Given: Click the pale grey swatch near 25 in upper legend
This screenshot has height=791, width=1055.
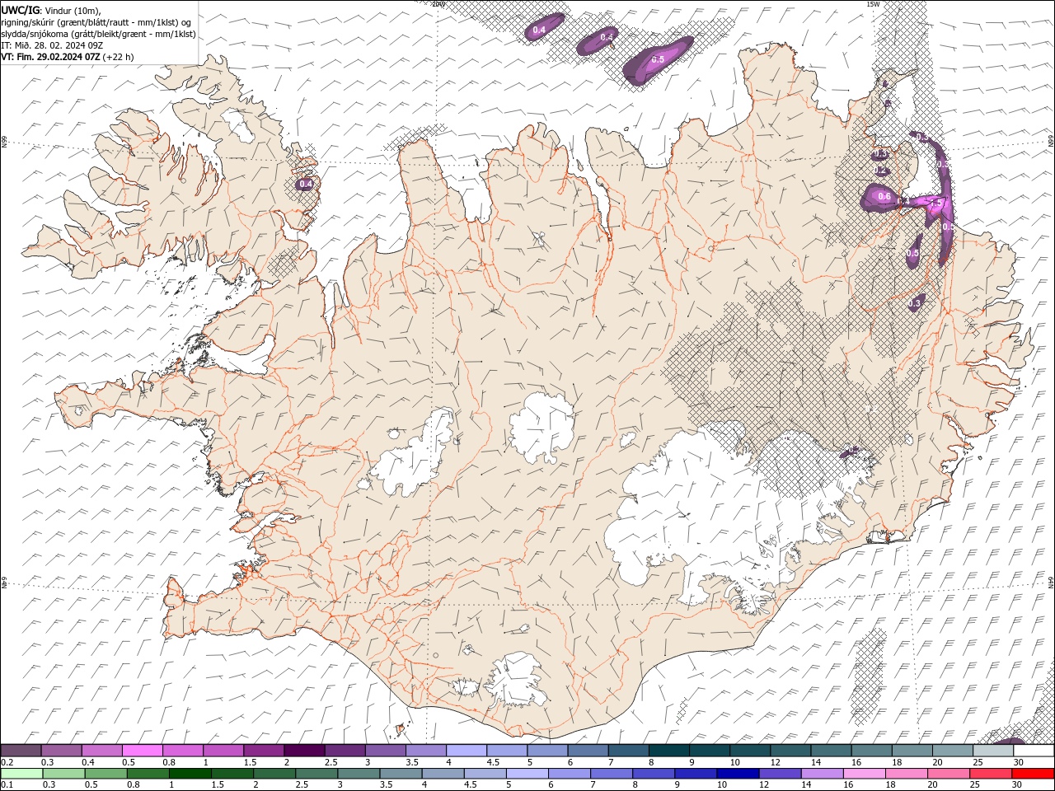Looking at the screenshot, I should 992,751.
